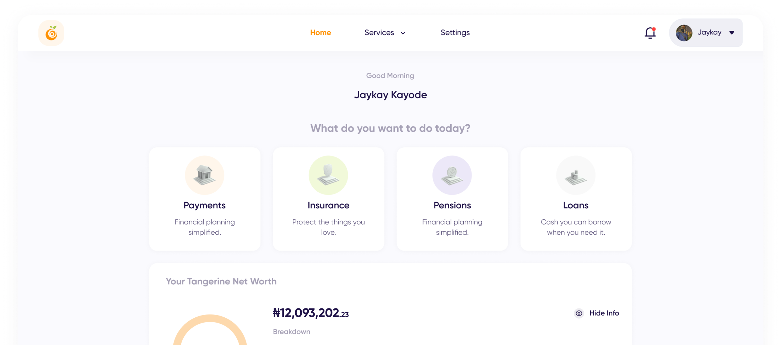This screenshot has height=345, width=781.
Task: Click the Pensions coin icon
Action: click(452, 175)
